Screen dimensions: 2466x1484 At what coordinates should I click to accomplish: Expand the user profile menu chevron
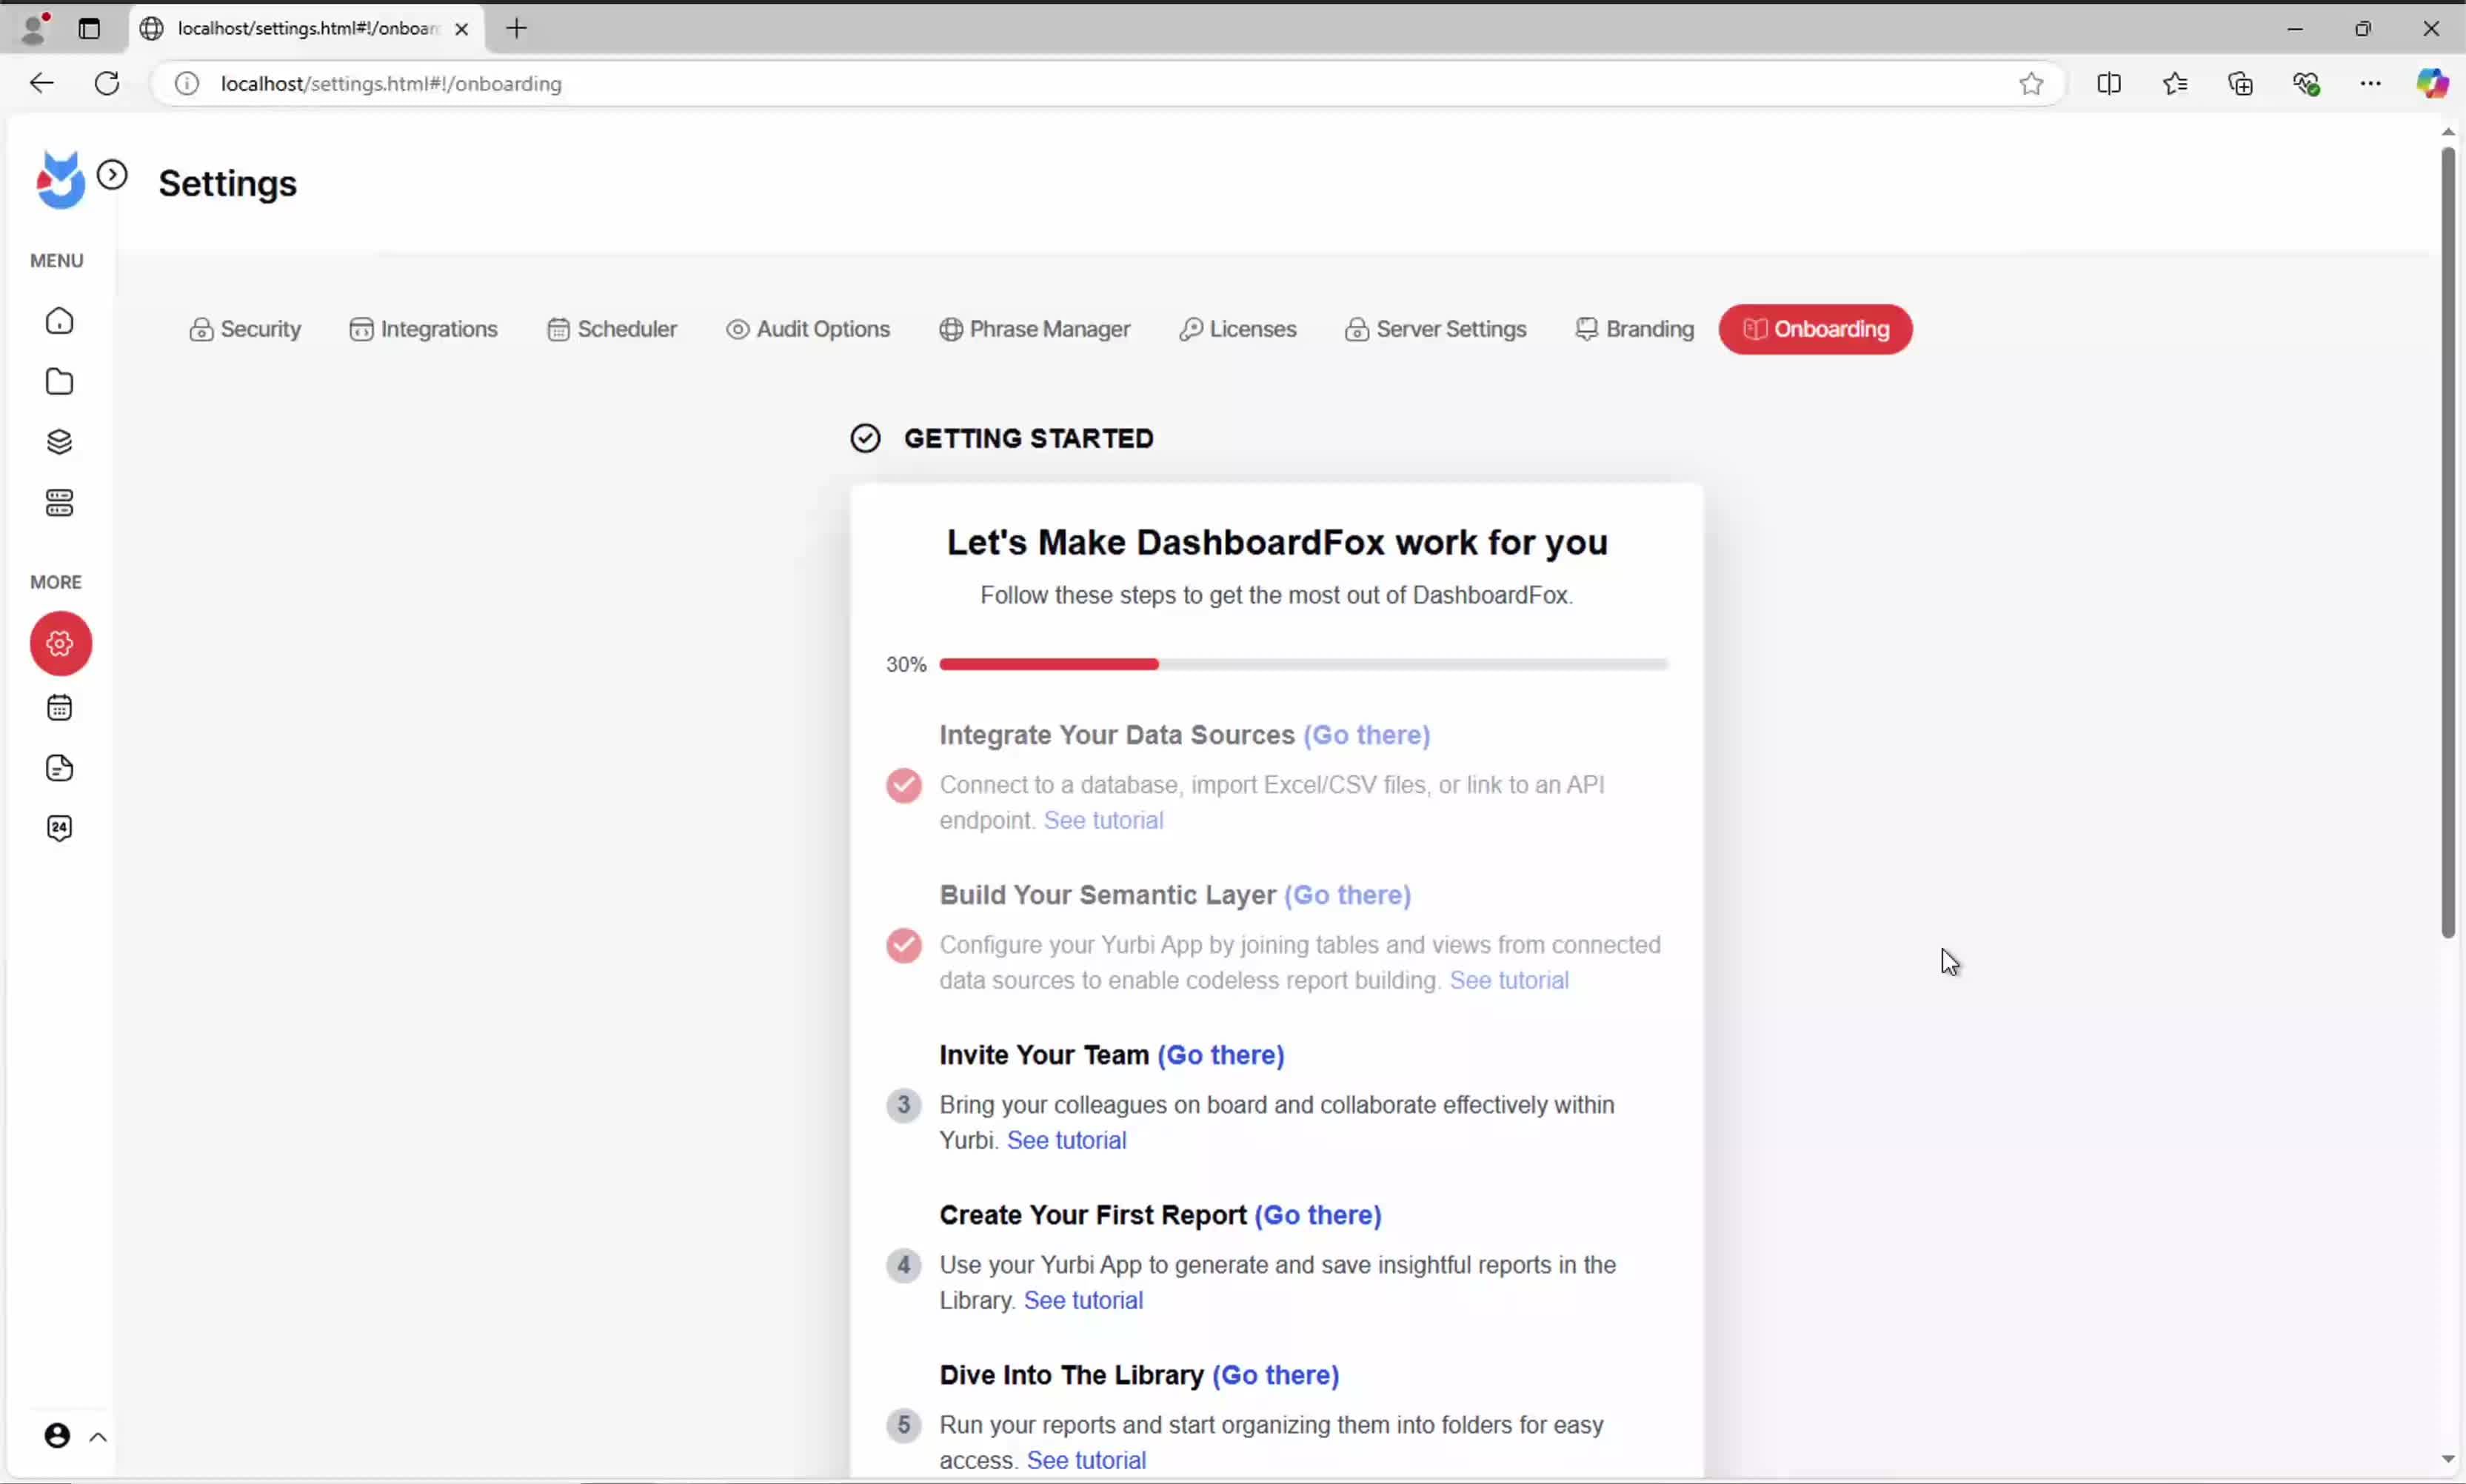tap(98, 1437)
